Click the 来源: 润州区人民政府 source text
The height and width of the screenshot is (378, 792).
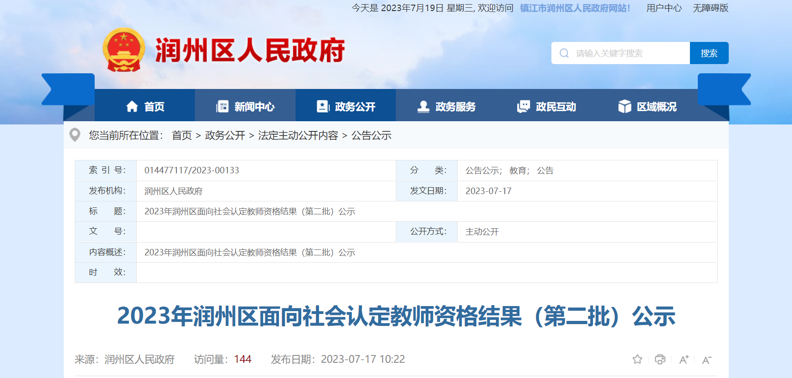pos(125,359)
